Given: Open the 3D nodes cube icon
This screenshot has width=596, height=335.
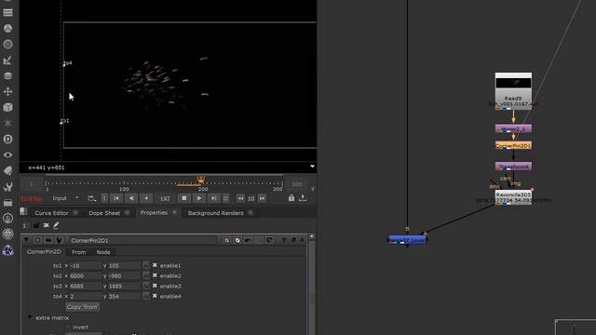Looking at the screenshot, I should 7,108.
